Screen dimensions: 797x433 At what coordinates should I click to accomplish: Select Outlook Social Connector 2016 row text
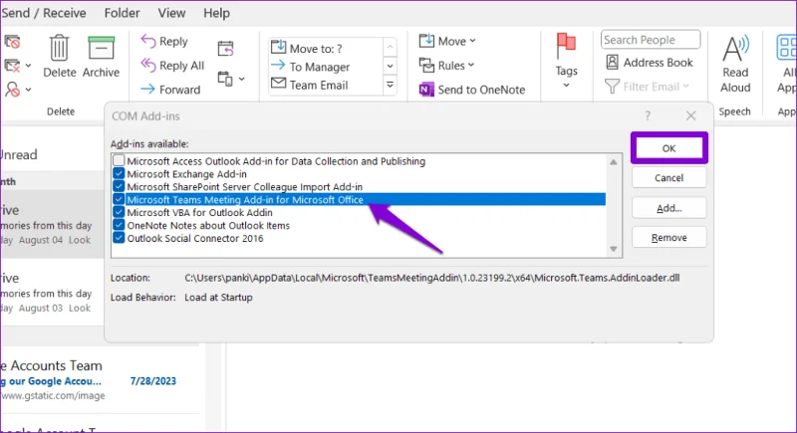click(x=195, y=238)
